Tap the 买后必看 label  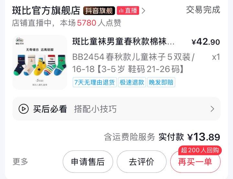click(50, 109)
